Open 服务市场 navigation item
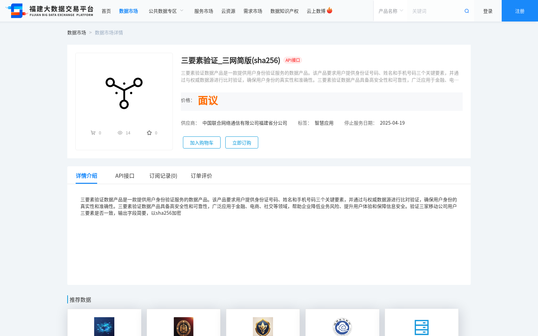 [204, 11]
